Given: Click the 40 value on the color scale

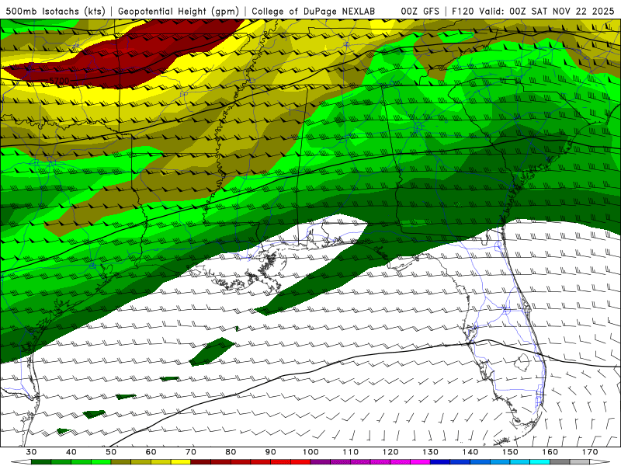Looking at the screenshot, I should (71, 452).
